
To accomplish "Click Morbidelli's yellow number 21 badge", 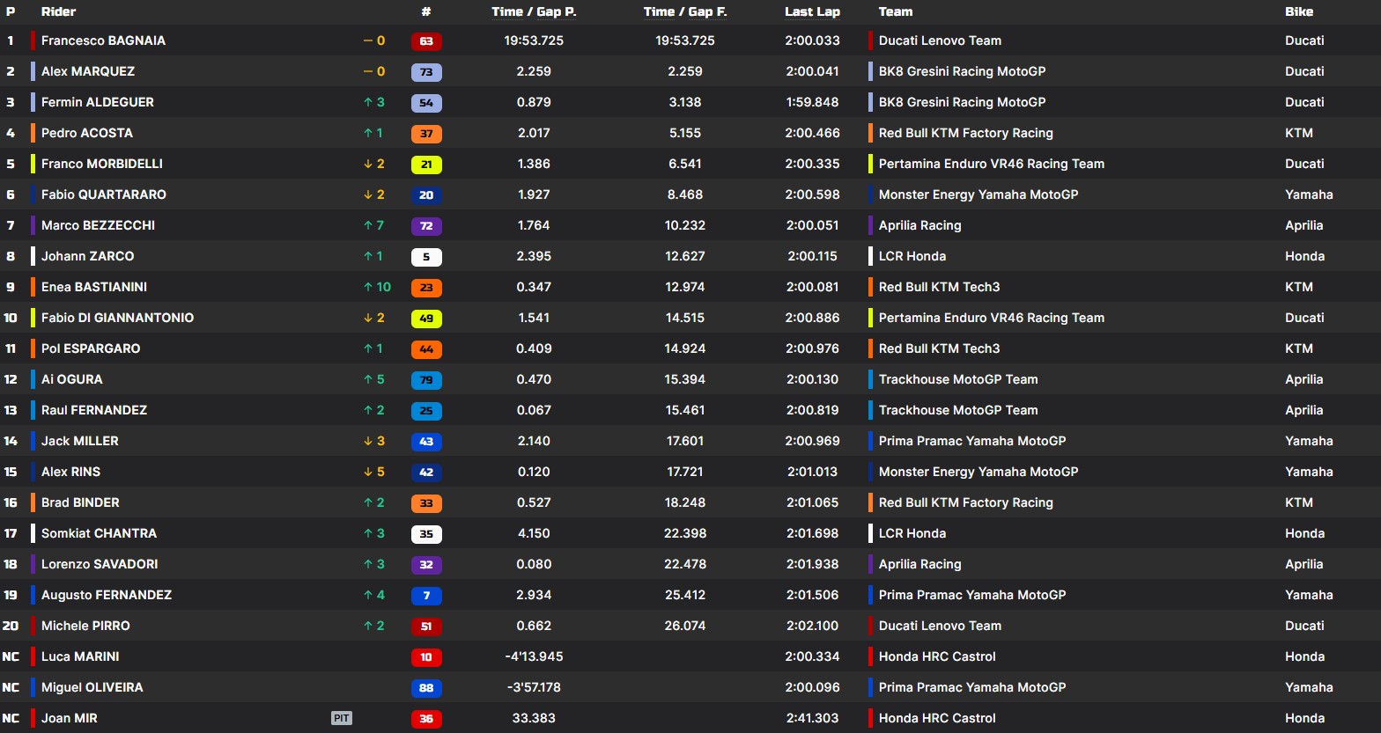I will point(426,165).
